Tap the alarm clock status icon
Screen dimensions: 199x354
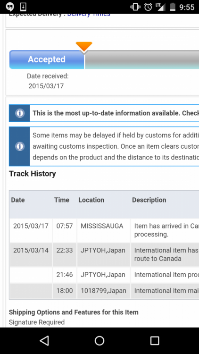(148, 7)
